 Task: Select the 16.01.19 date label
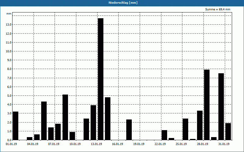point(117,144)
